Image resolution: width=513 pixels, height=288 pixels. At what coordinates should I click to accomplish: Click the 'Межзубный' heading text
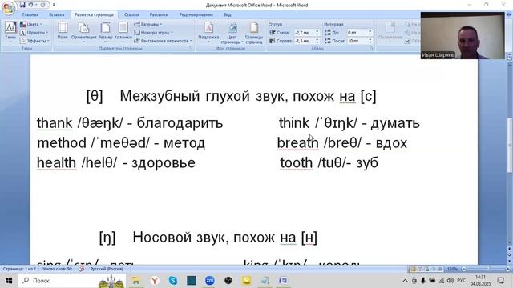(160, 96)
